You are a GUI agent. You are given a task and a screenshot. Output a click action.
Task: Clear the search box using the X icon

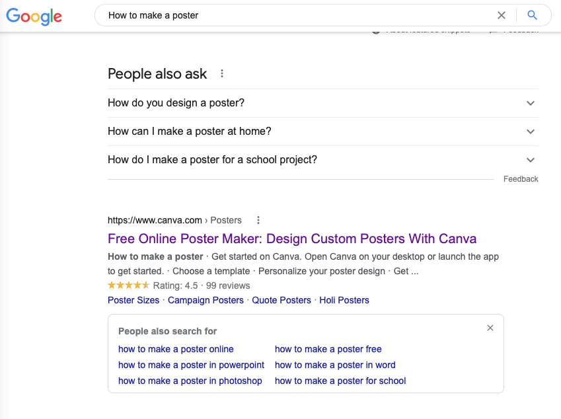502,15
